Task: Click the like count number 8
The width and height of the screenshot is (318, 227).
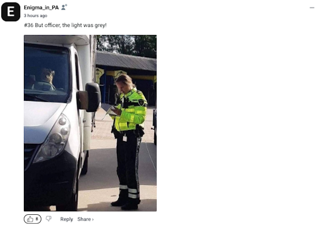Action: (37, 219)
